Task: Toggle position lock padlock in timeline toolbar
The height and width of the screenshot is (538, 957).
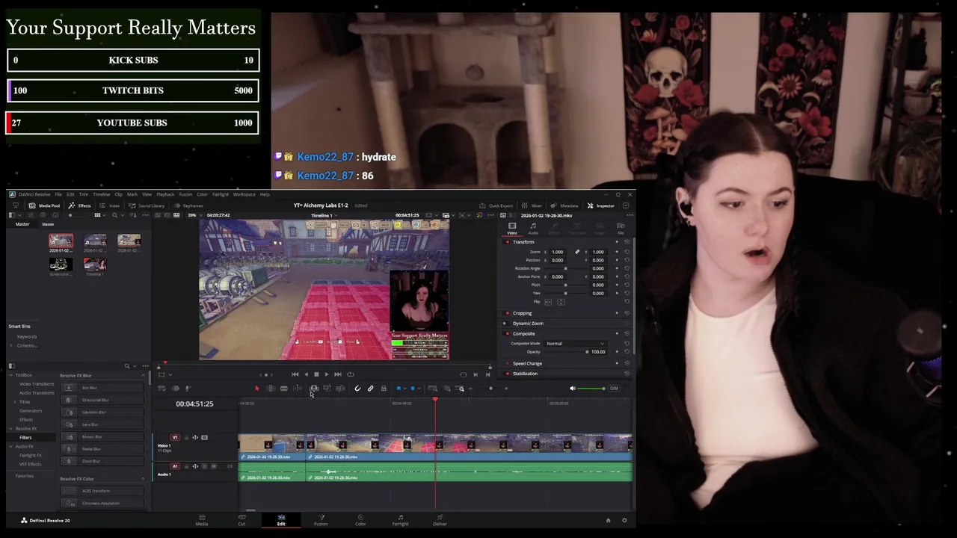Action: [384, 389]
